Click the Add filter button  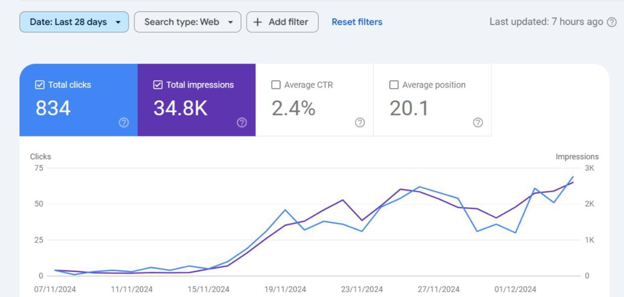pyautogui.click(x=282, y=22)
